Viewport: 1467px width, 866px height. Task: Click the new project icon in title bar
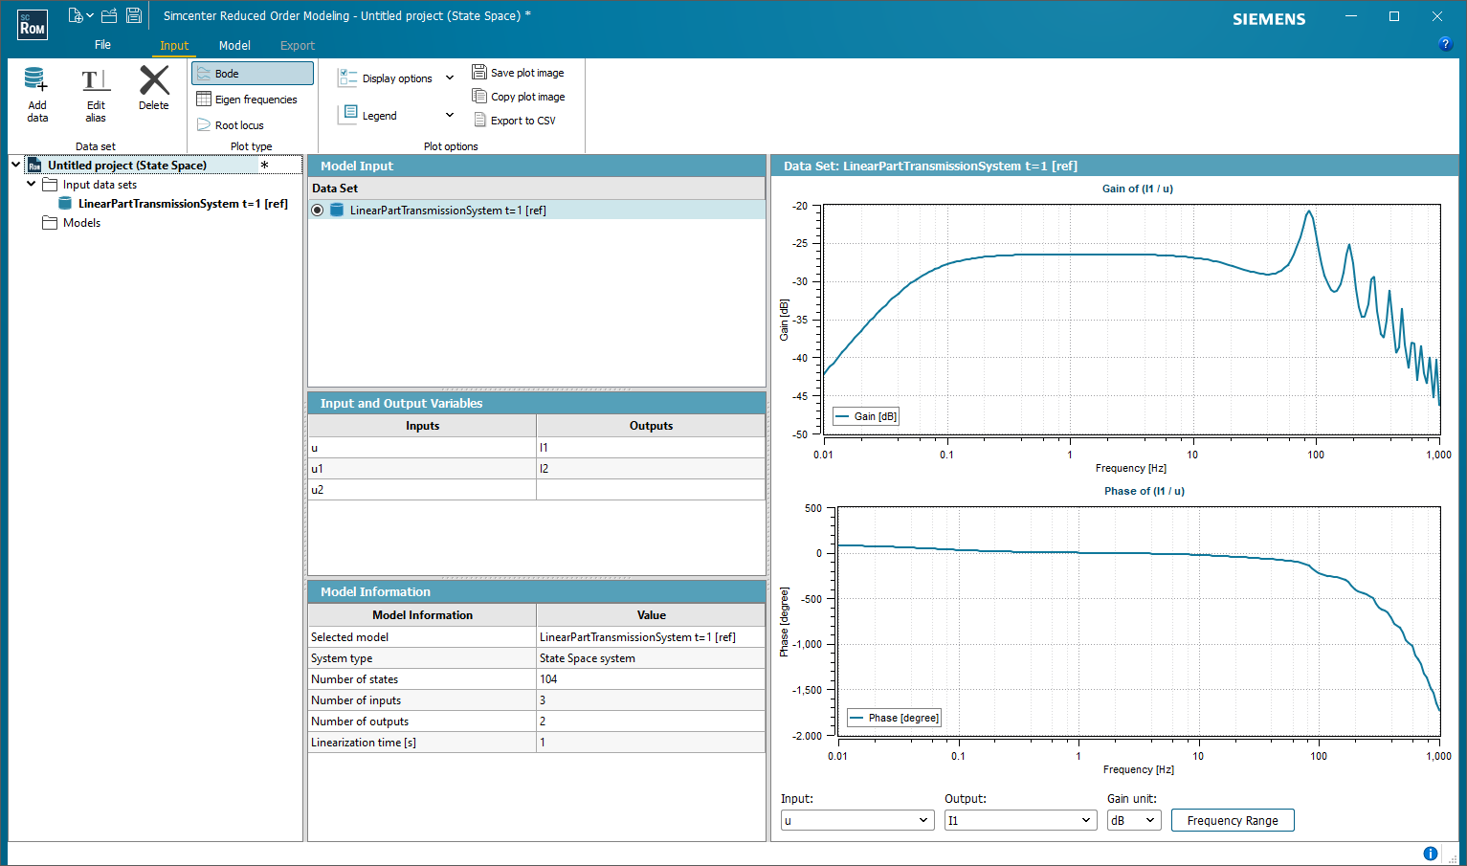(x=76, y=15)
